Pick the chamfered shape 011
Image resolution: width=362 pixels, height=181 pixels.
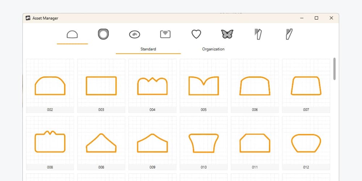(255, 143)
